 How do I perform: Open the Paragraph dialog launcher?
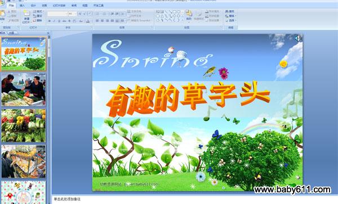pos(152,27)
